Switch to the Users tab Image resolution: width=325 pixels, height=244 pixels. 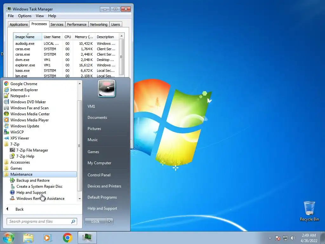tap(115, 24)
